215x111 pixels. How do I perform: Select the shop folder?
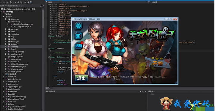pyautogui.click(x=12, y=37)
